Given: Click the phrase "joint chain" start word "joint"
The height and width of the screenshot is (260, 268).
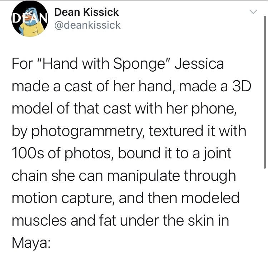Looking at the screenshot, I should (x=217, y=154).
